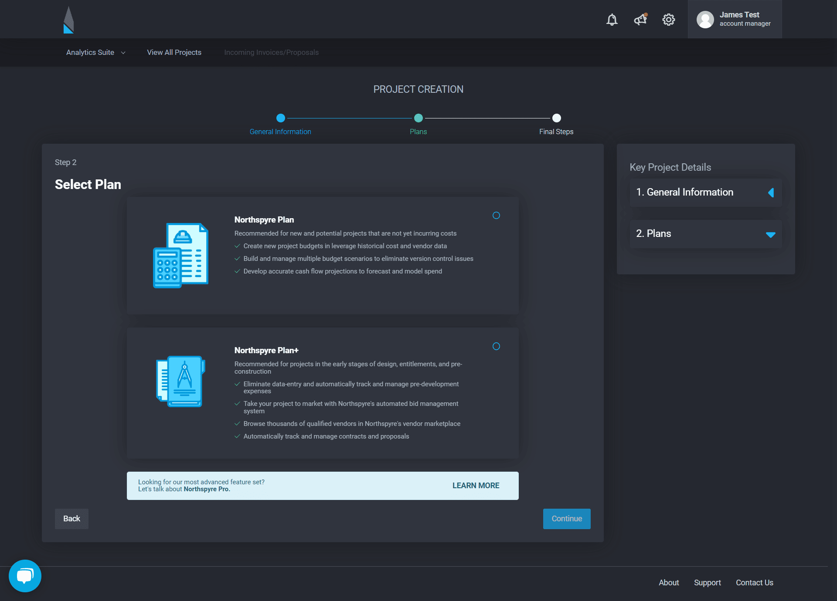Collapse the 2. Plans section arrow

(x=771, y=235)
